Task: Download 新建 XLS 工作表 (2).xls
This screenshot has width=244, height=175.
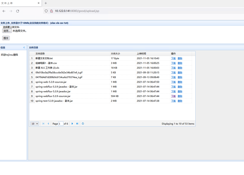Action: pyautogui.click(x=173, y=68)
